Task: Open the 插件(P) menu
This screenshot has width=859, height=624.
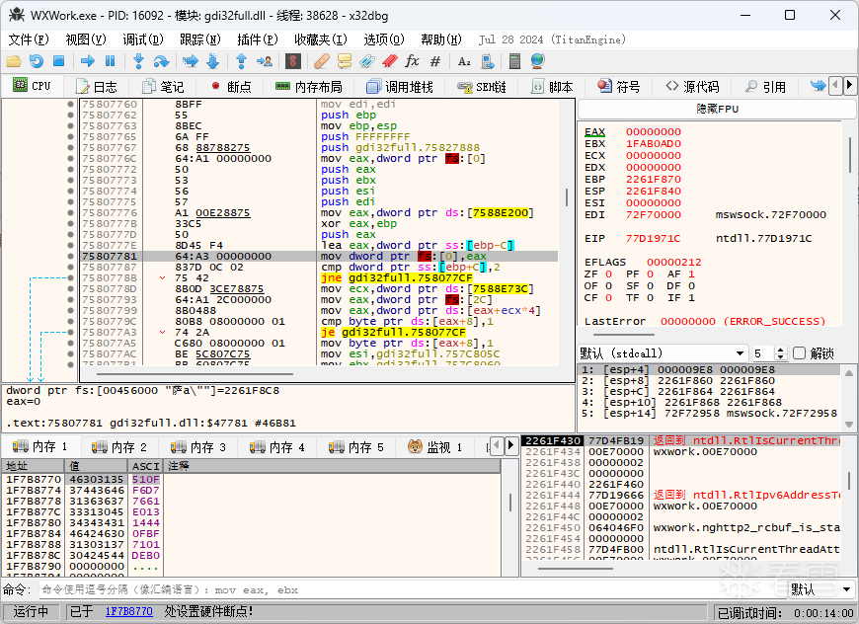Action: point(257,39)
